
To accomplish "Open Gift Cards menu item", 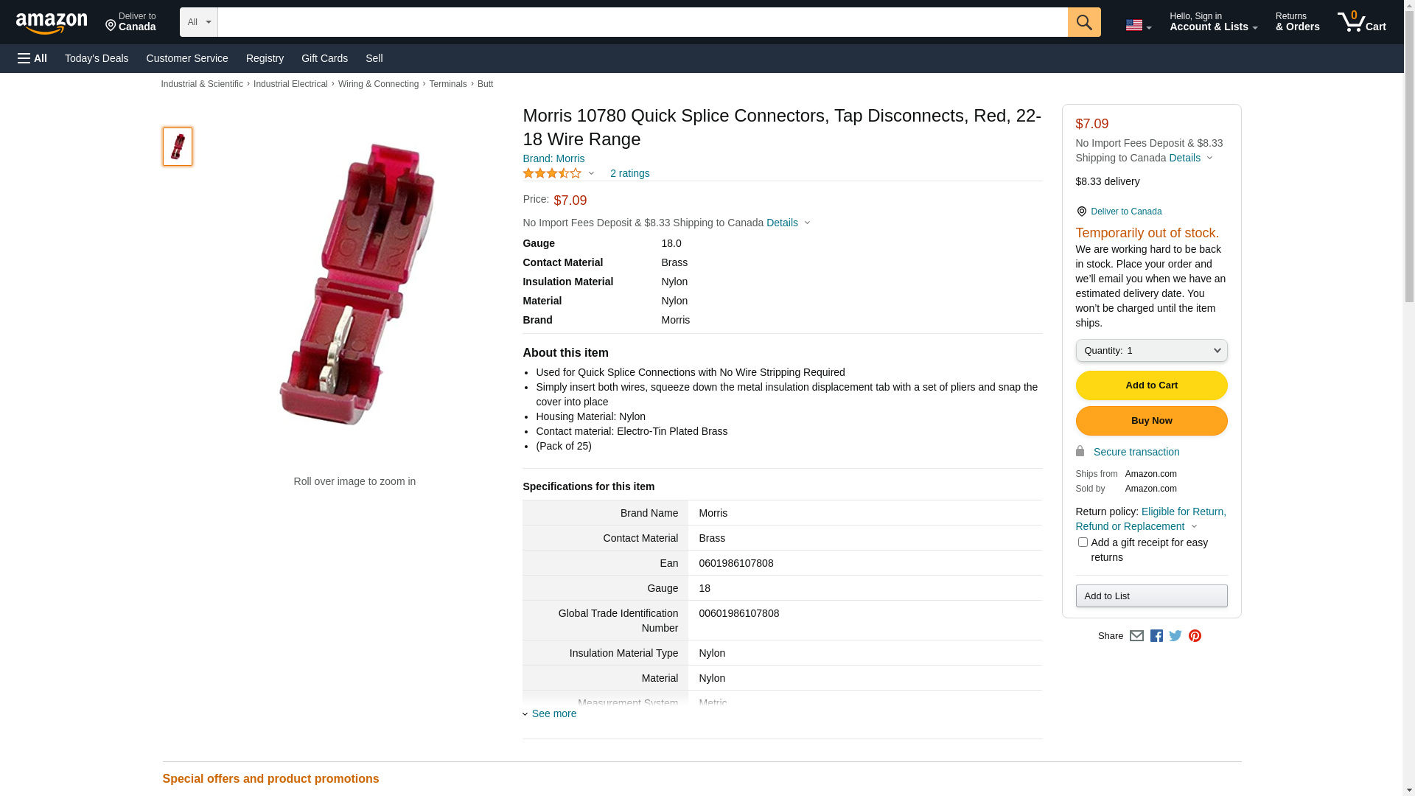I will [x=324, y=58].
